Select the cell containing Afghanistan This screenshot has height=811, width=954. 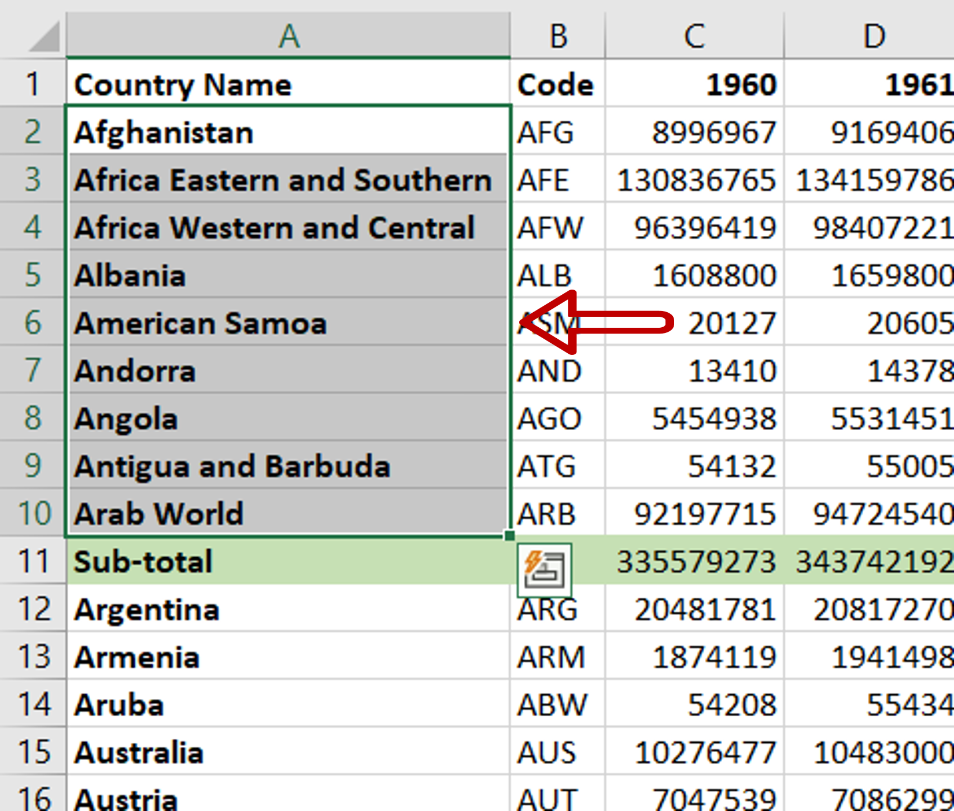point(288,132)
